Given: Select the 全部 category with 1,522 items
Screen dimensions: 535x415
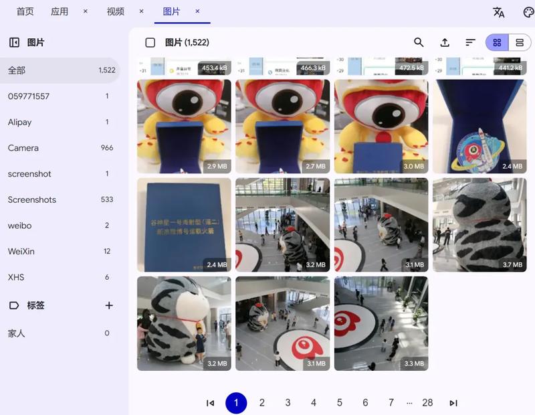Looking at the screenshot, I should coord(60,70).
